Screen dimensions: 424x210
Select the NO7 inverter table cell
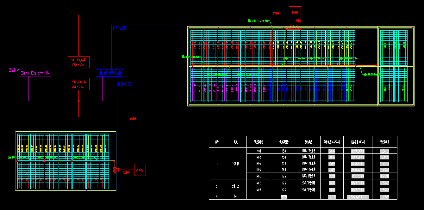(x=259, y=190)
